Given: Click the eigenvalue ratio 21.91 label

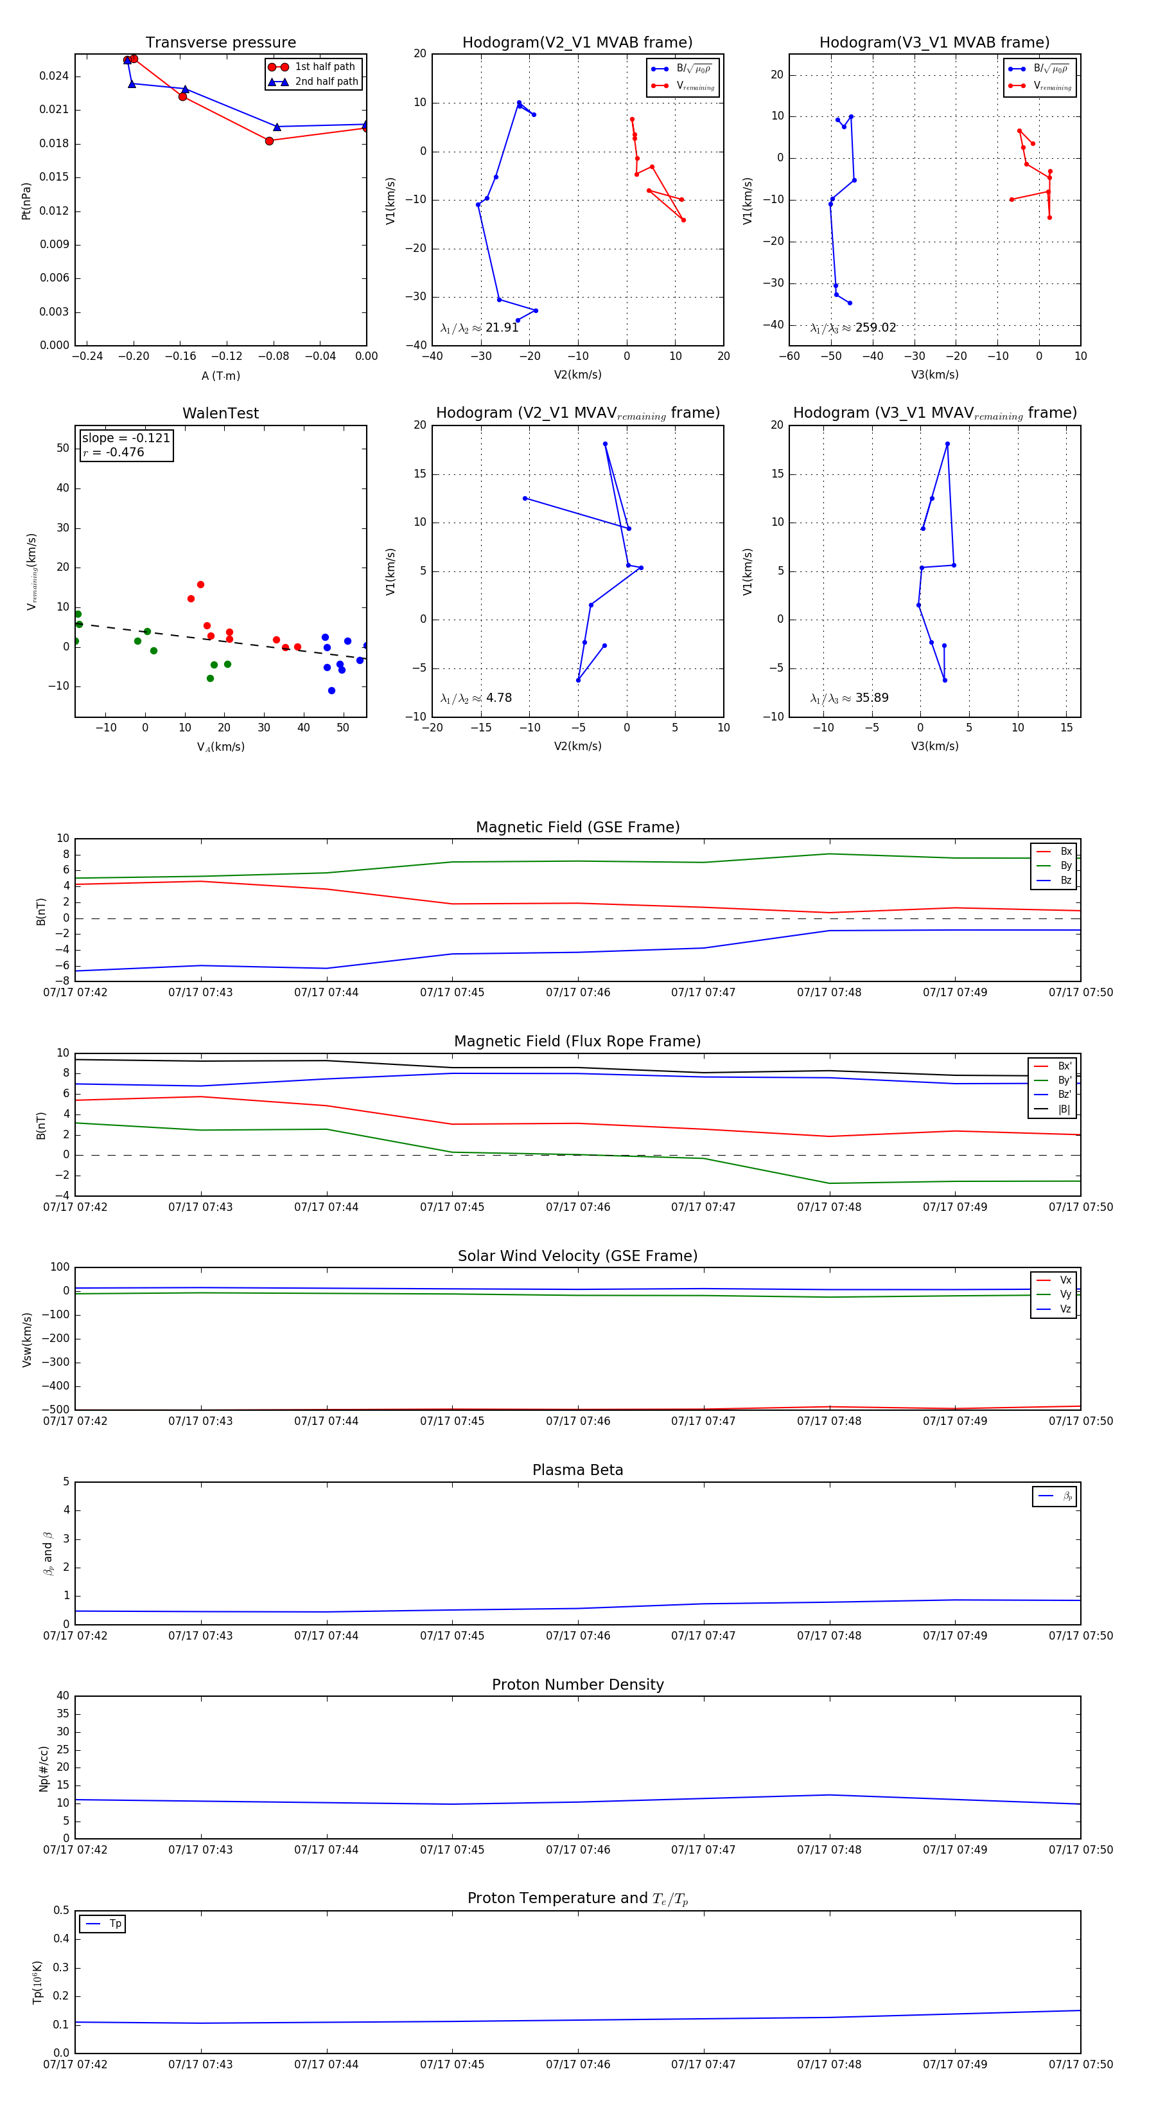Looking at the screenshot, I should click(x=480, y=328).
